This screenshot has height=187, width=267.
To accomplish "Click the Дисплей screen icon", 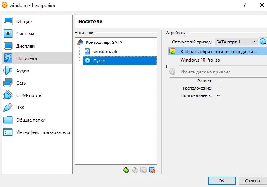I will click(8, 46).
